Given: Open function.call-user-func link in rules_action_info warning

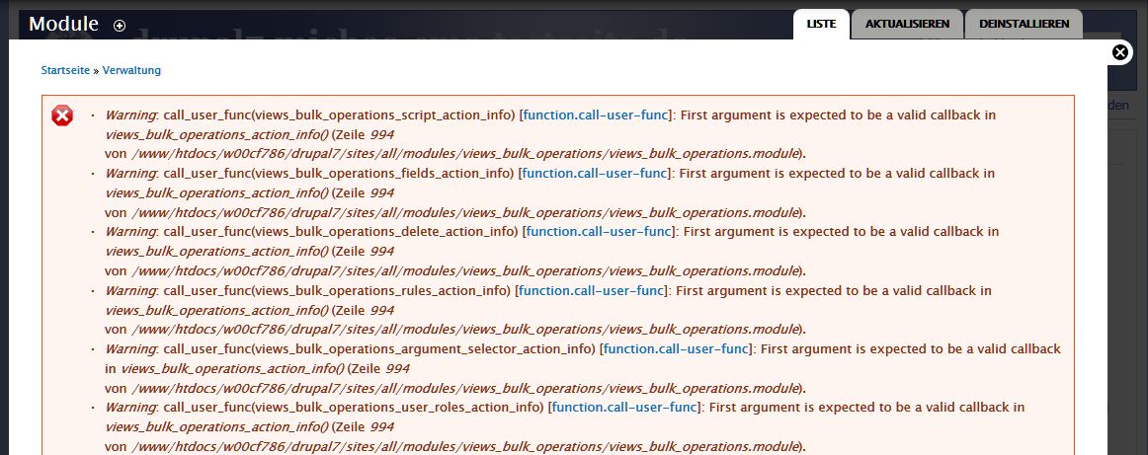Looking at the screenshot, I should tap(591, 290).
